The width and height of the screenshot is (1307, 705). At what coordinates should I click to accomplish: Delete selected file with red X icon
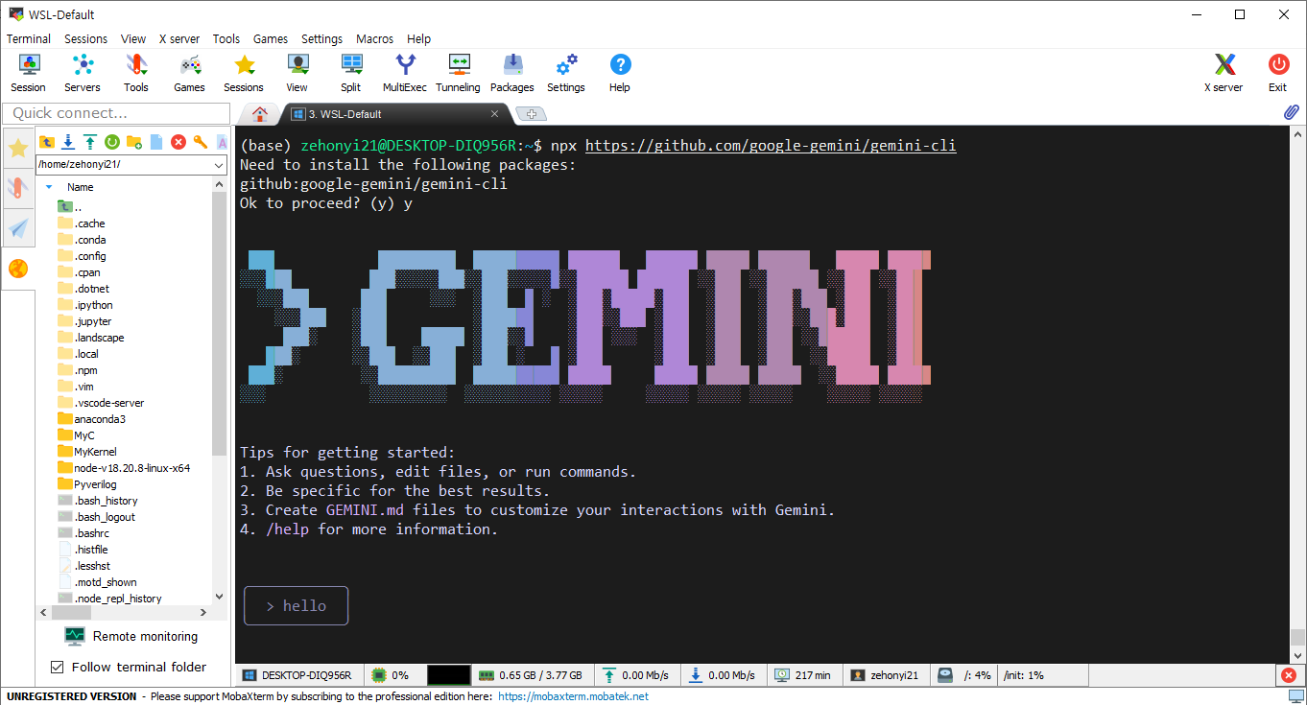[x=178, y=142]
